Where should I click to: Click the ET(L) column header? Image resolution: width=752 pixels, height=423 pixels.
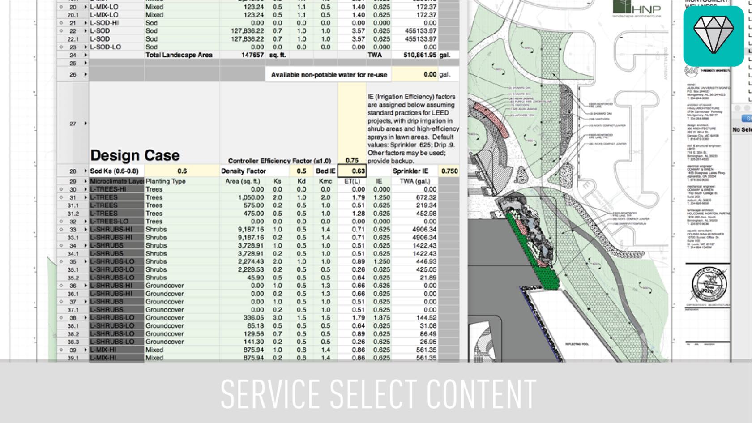click(x=352, y=181)
